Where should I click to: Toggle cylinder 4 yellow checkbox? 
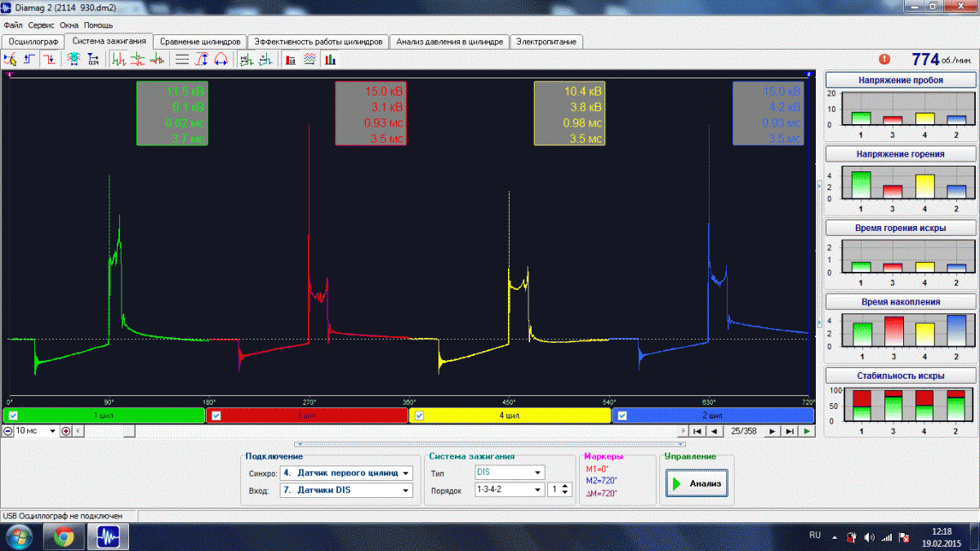(420, 415)
